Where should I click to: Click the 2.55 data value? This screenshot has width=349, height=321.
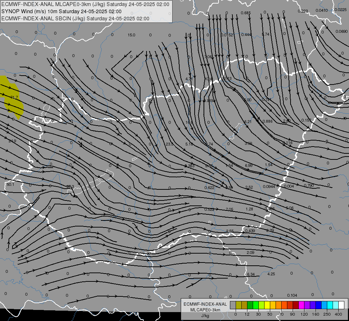click(x=230, y=231)
